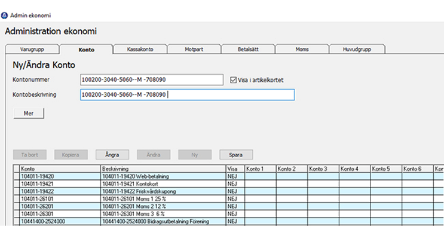Select account row 104011-19420
Image resolution: width=444 pixels, height=236 pixels.
coord(60,176)
